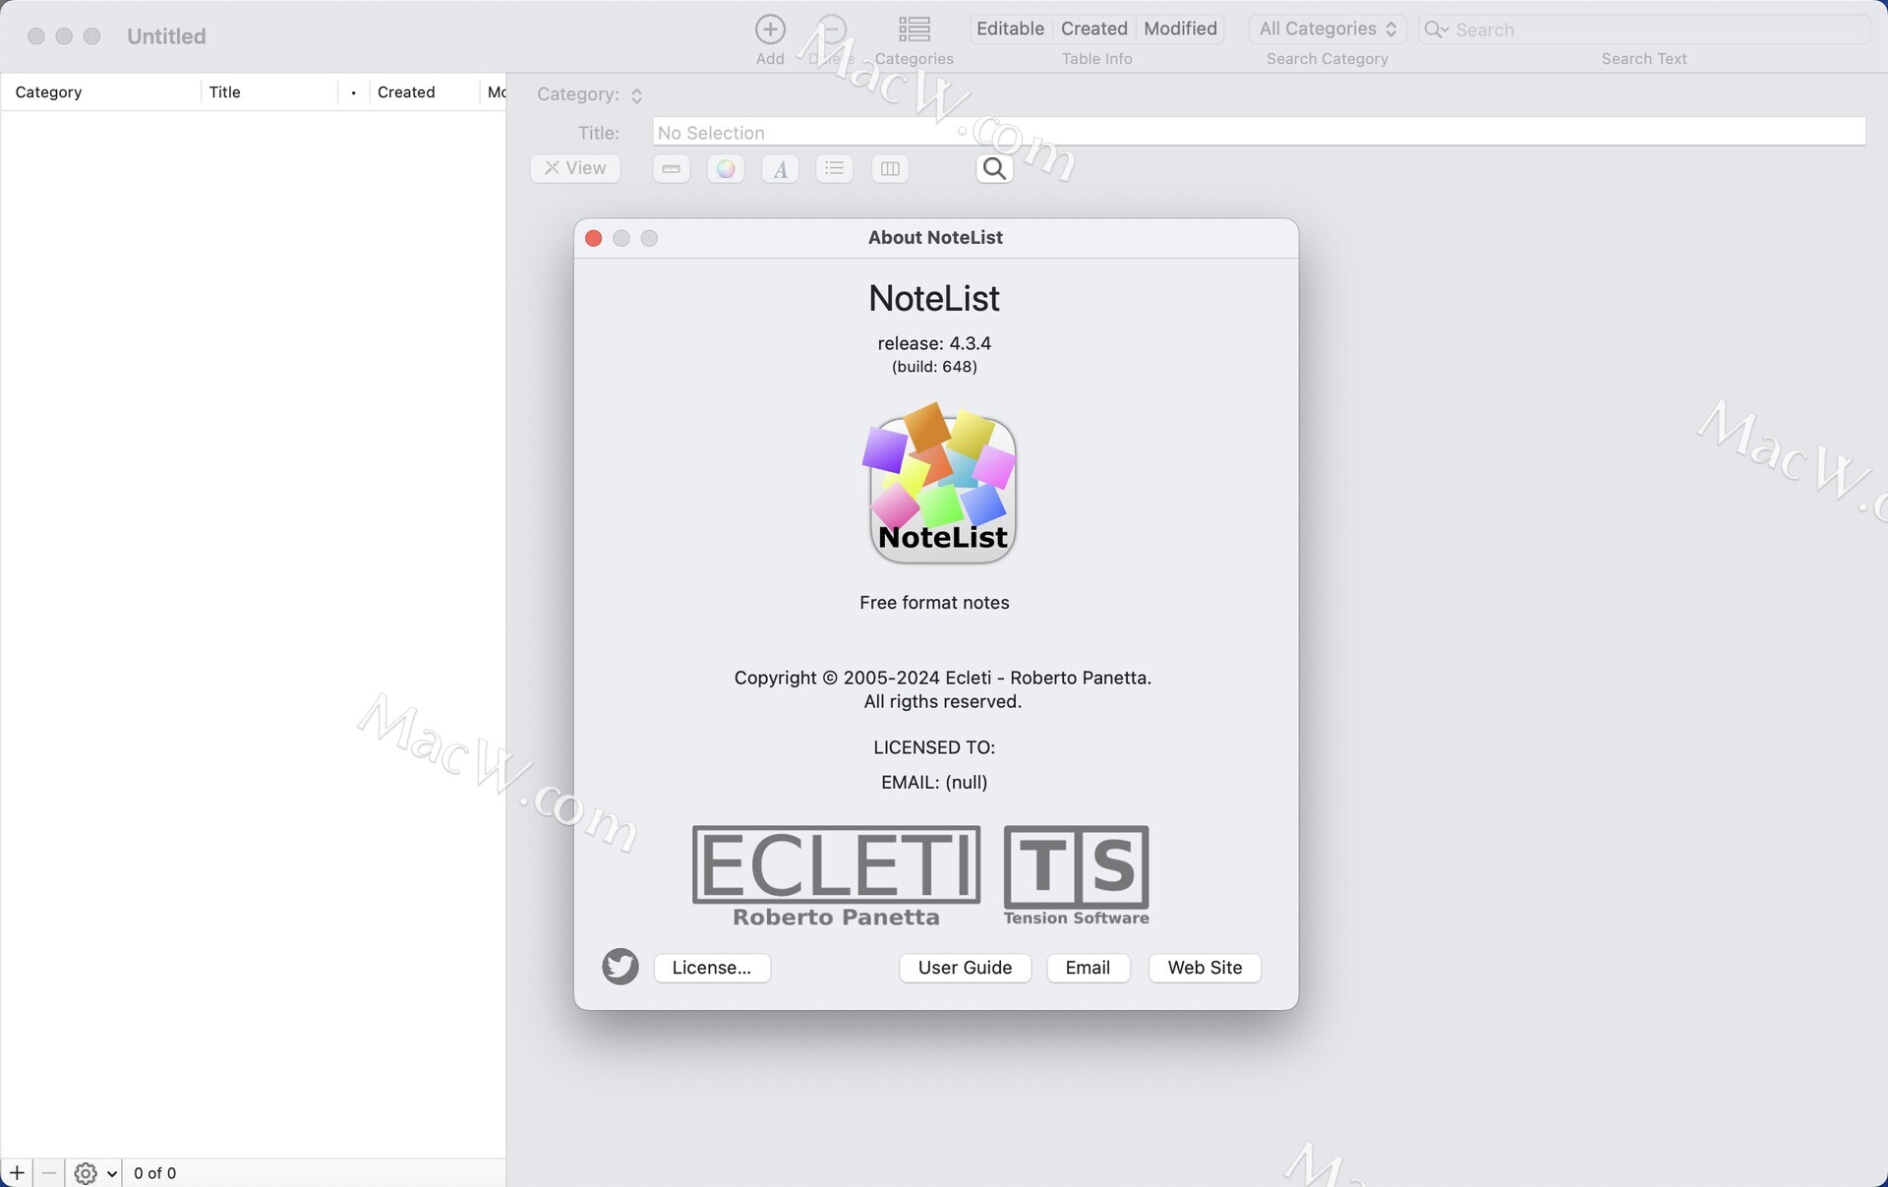Click the columns layout icon

click(890, 169)
